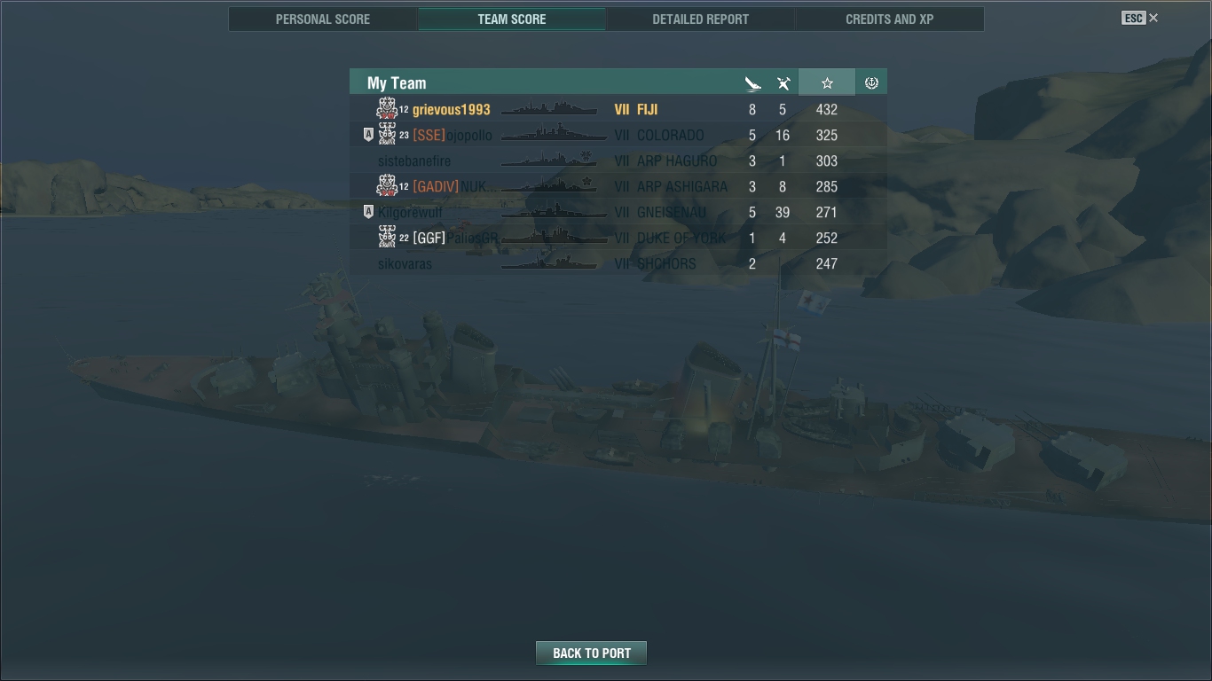
Task: Click the anchor emblem column icon
Action: click(871, 82)
